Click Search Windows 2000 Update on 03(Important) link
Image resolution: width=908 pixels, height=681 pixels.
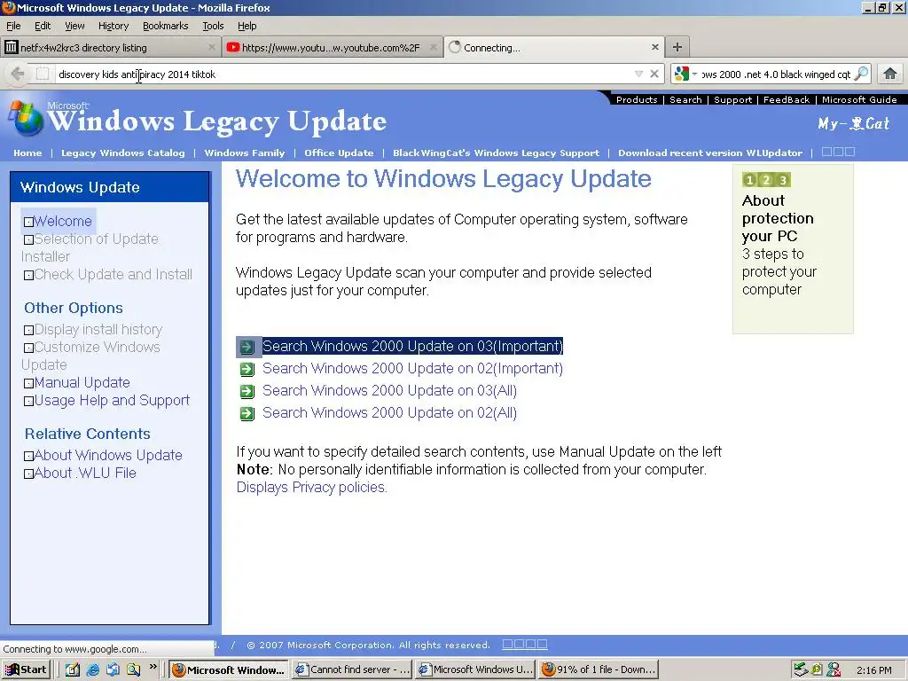coord(412,347)
